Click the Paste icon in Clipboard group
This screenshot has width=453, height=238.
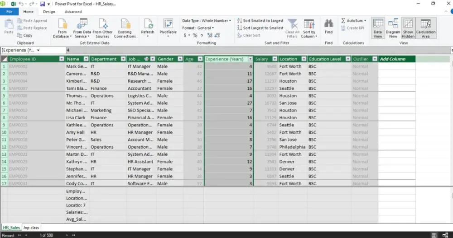(9, 27)
